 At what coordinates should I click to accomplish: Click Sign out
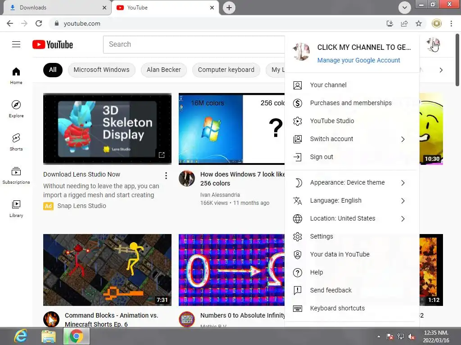[x=352, y=157]
